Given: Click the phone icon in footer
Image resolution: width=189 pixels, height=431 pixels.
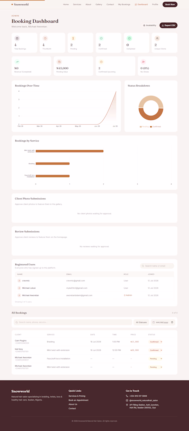Looking at the screenshot, I should [127, 396].
